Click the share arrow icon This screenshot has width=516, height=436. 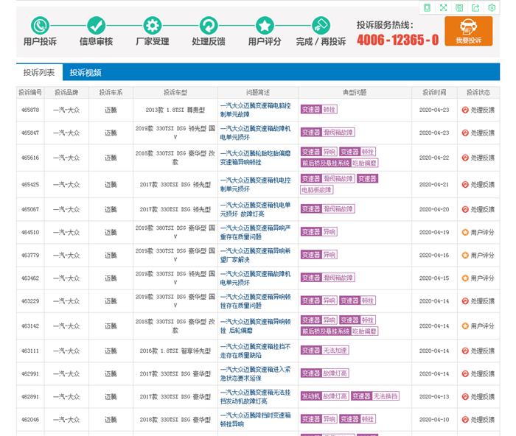click(475, 7)
